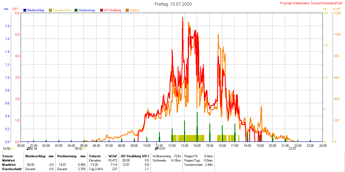Click the chart title Freitag, 10.07.2020

(x=173, y=4)
